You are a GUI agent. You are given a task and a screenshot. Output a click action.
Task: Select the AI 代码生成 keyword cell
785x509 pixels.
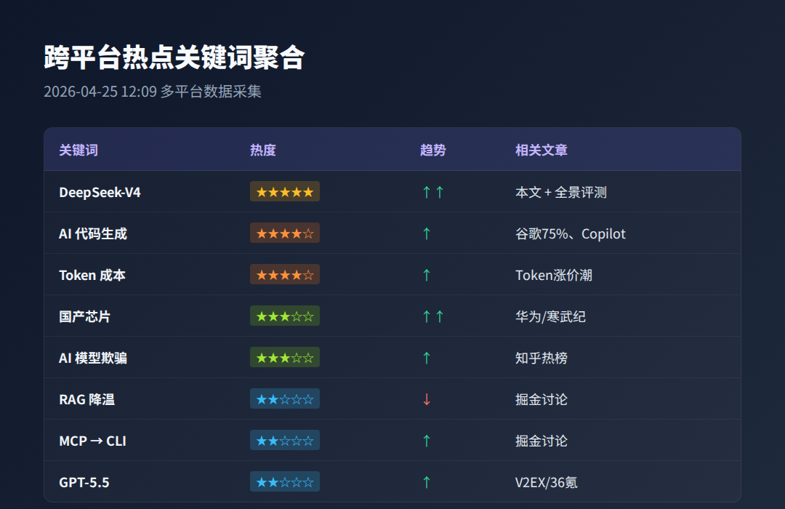93,234
